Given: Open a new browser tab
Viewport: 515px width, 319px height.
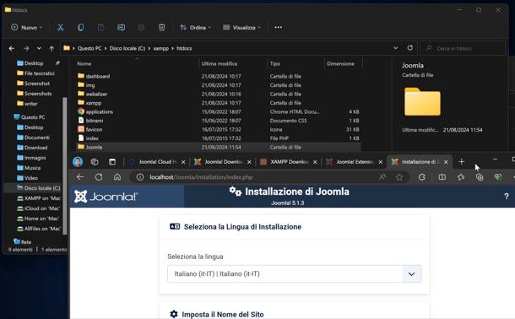Looking at the screenshot, I should [462, 162].
